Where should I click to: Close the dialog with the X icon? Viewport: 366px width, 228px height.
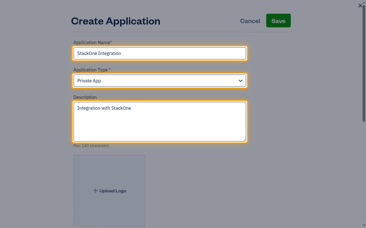point(360,5)
